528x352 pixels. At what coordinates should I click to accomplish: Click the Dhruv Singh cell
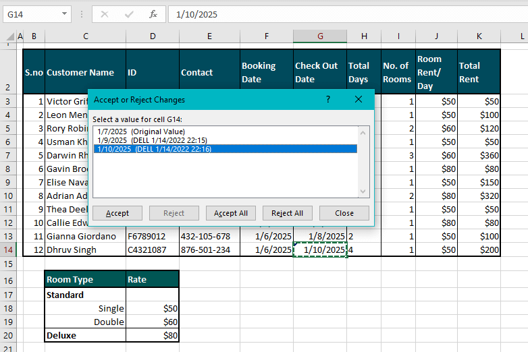(x=85, y=250)
